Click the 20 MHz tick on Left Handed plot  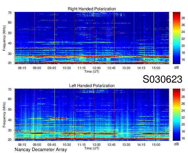tap(10, 140)
